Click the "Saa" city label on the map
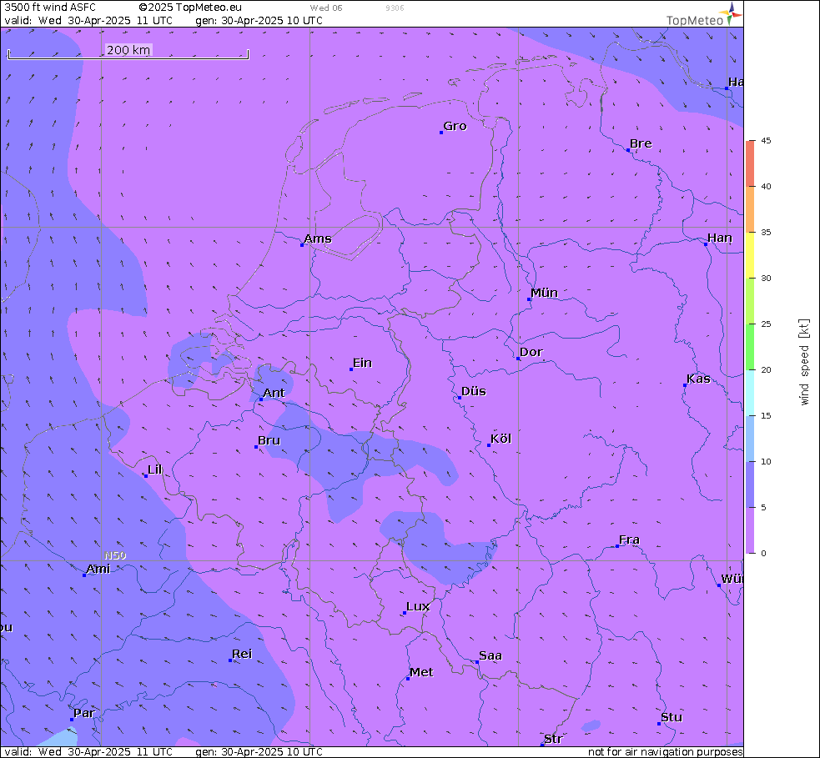 (x=490, y=655)
